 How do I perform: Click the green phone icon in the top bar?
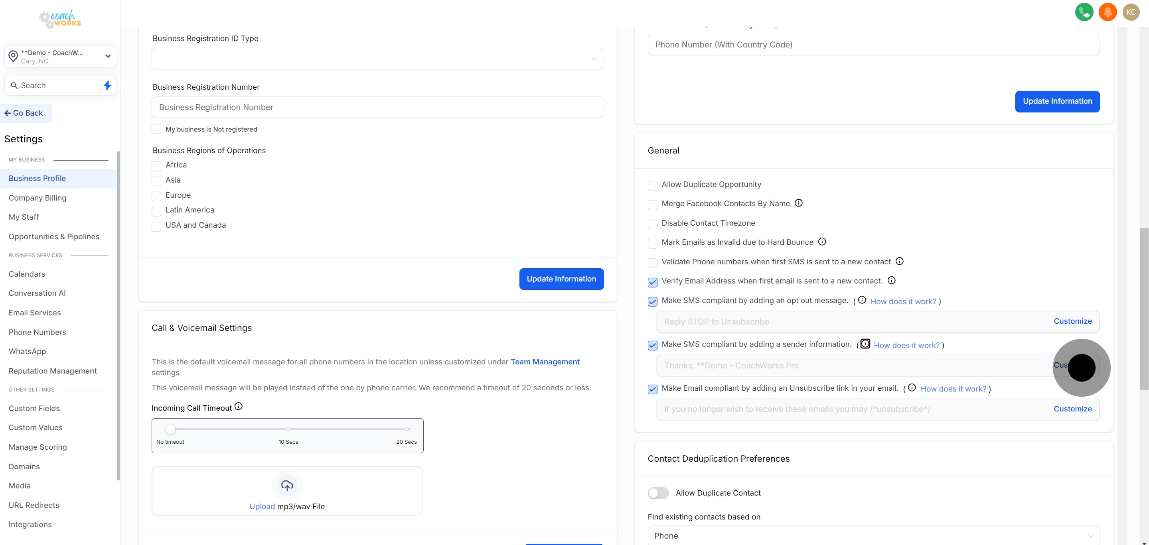[x=1084, y=12]
